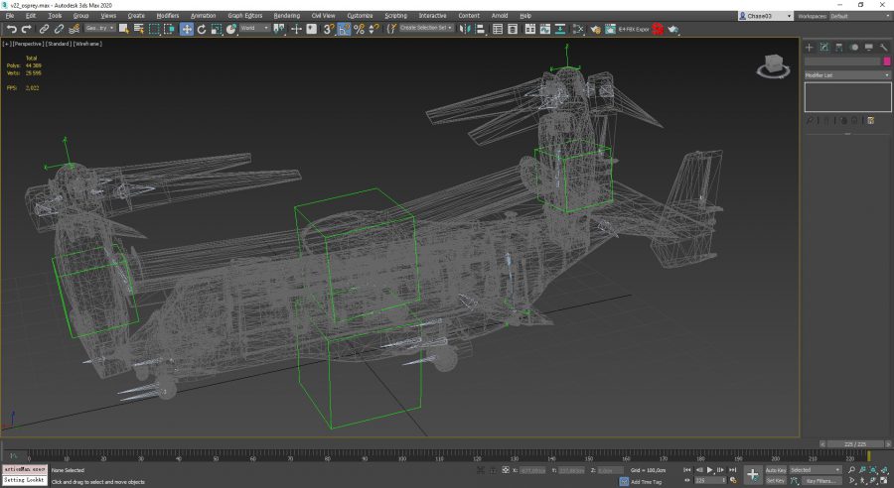The width and height of the screenshot is (894, 488).
Task: Click the Select and Place tool
Action: point(231,29)
